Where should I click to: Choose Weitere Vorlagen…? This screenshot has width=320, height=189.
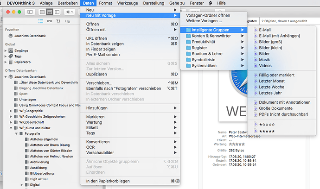click(214, 21)
